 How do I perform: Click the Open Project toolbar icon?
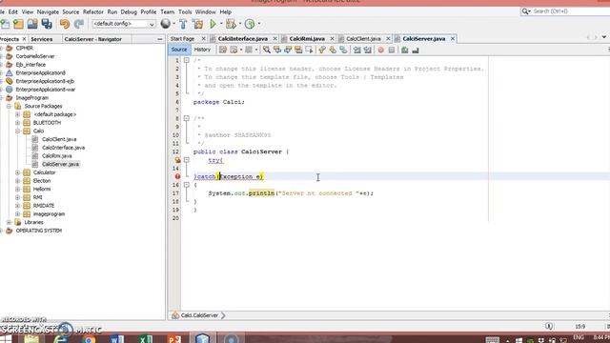(32, 24)
